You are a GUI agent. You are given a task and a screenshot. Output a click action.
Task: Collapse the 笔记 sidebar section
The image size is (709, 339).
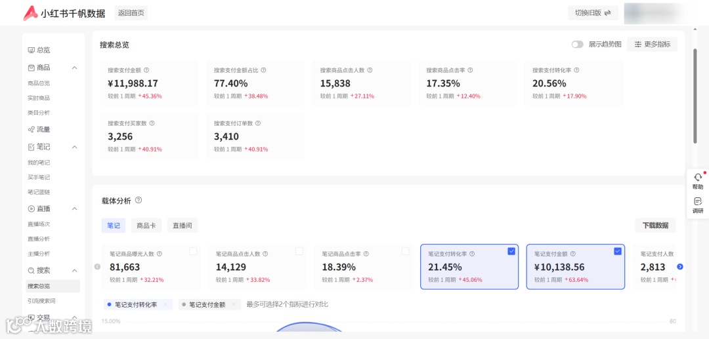tap(75, 147)
